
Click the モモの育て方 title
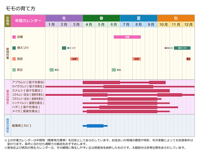point(21,9)
